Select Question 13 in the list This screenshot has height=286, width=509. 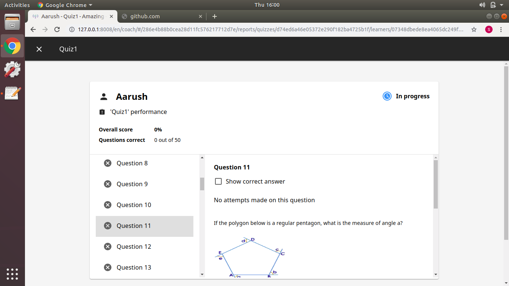(145, 267)
